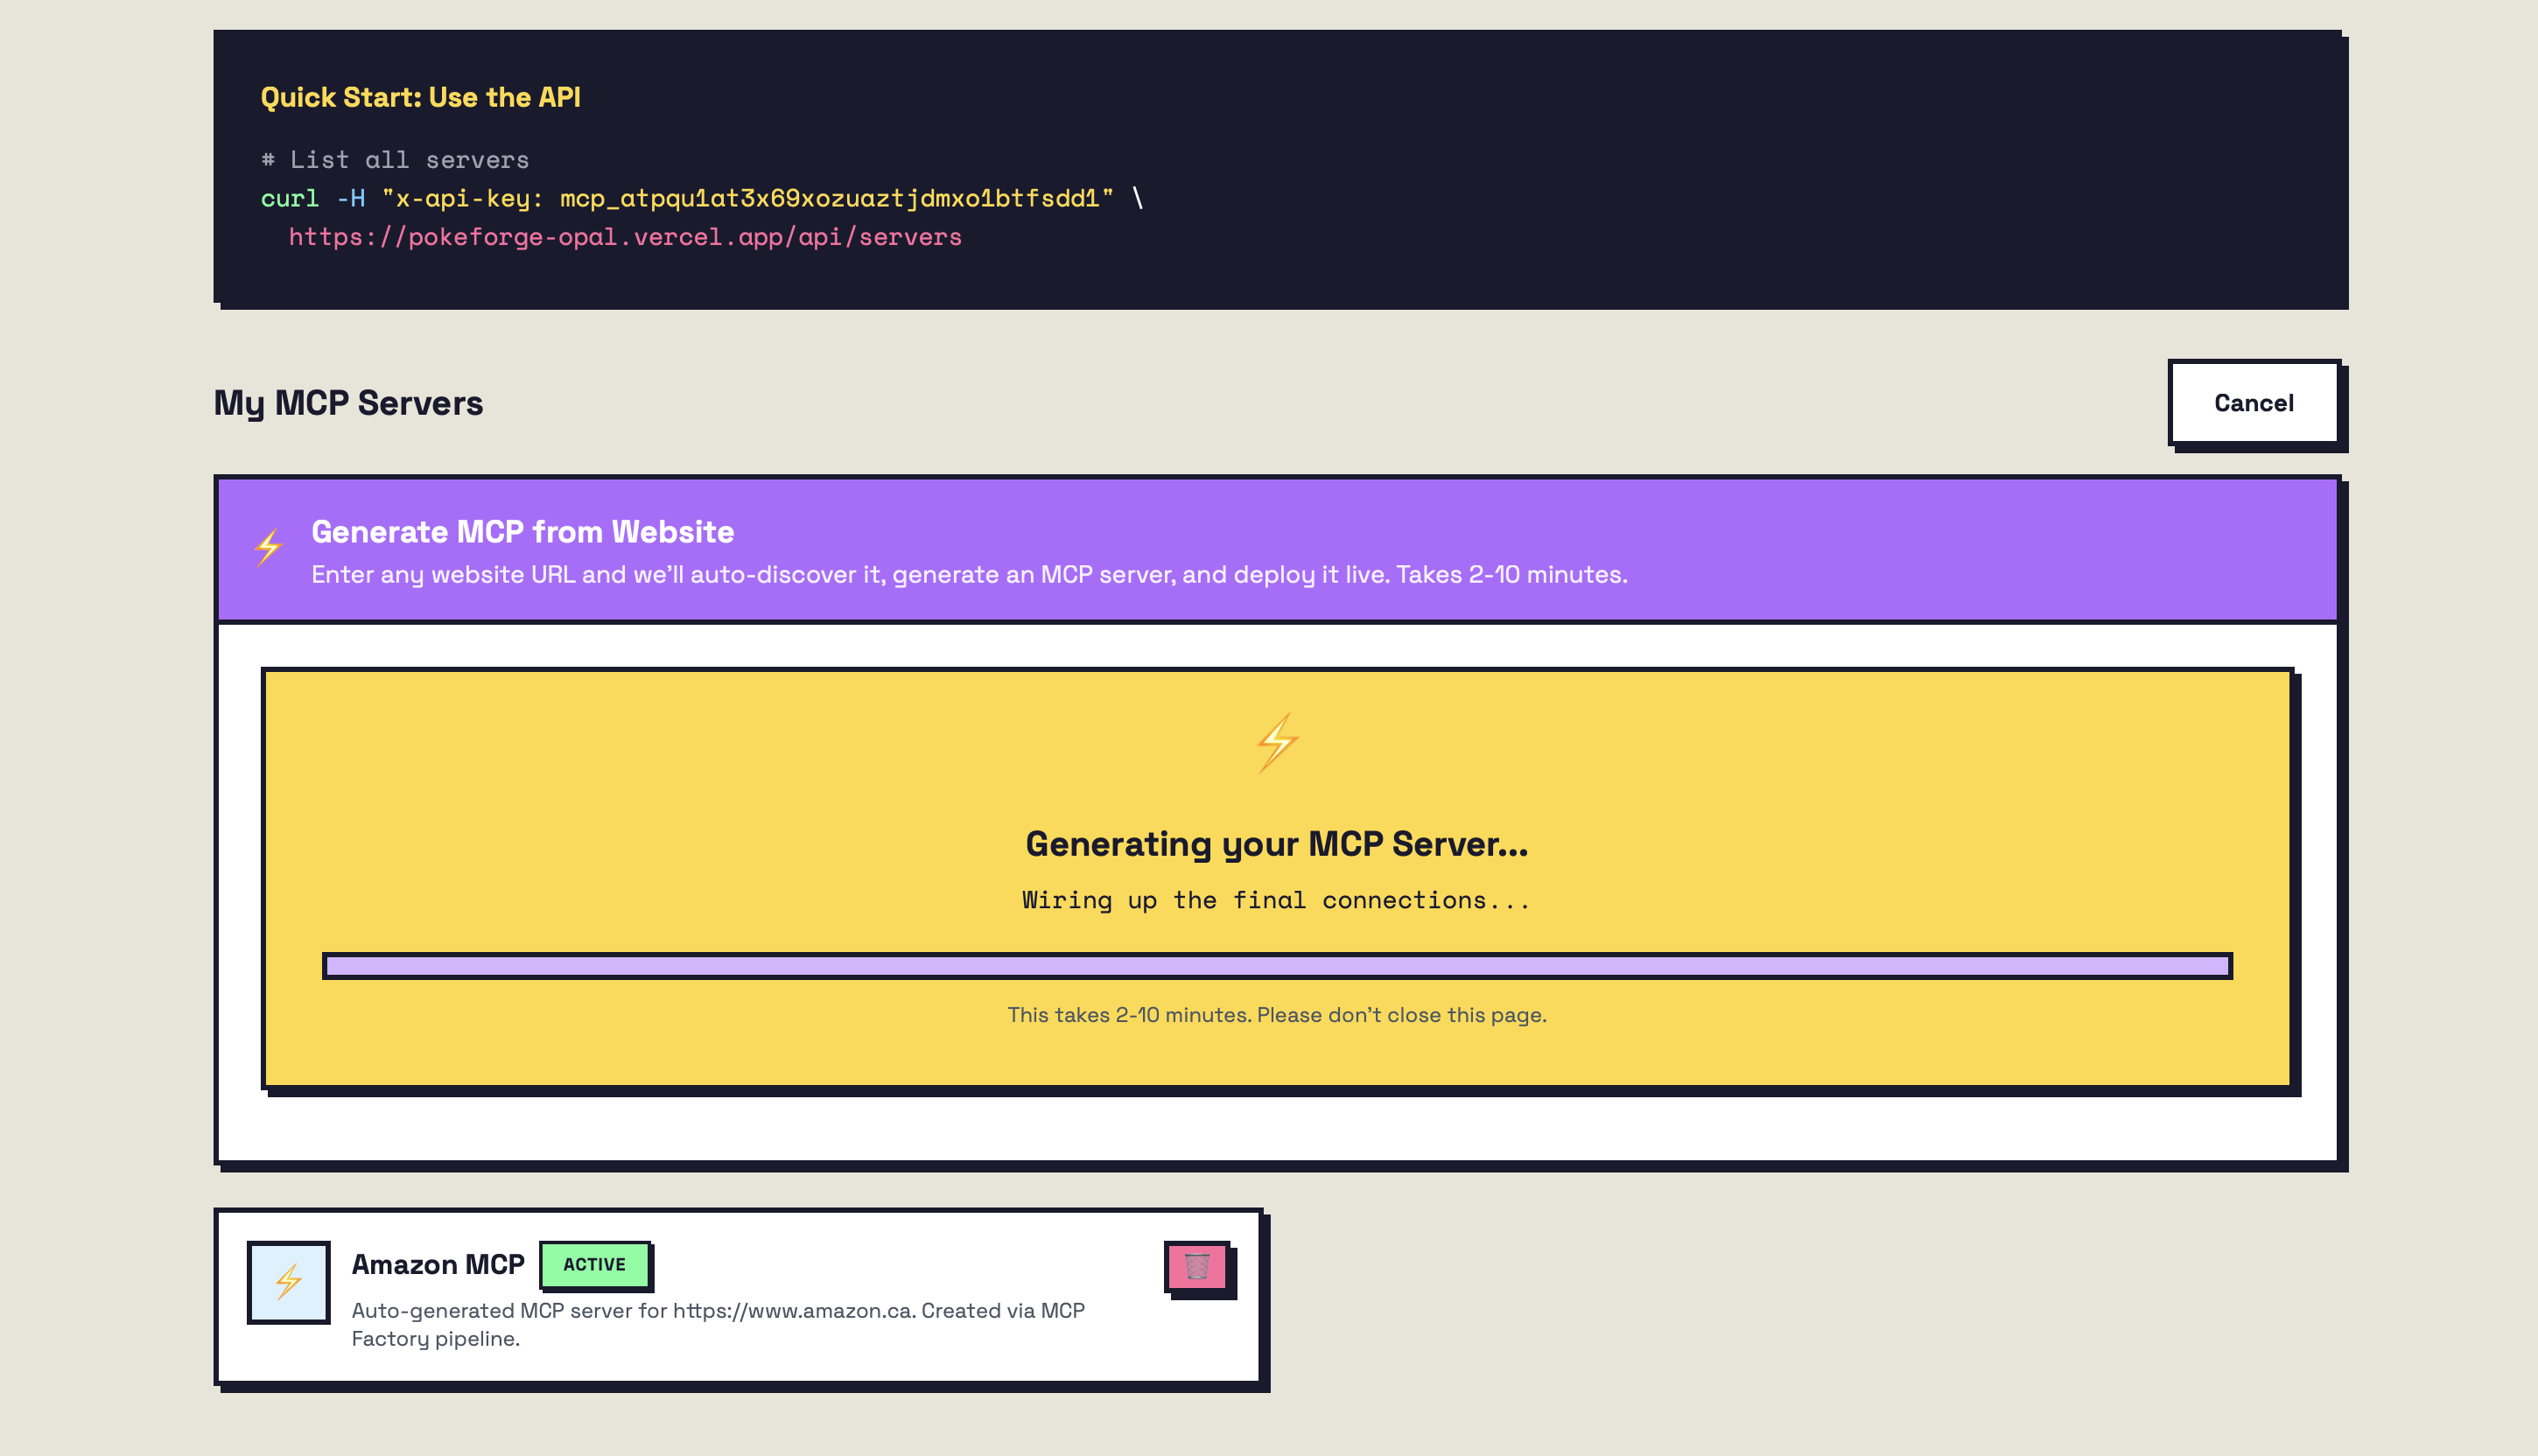Click the 'Enter any website URL' description text

pos(968,574)
